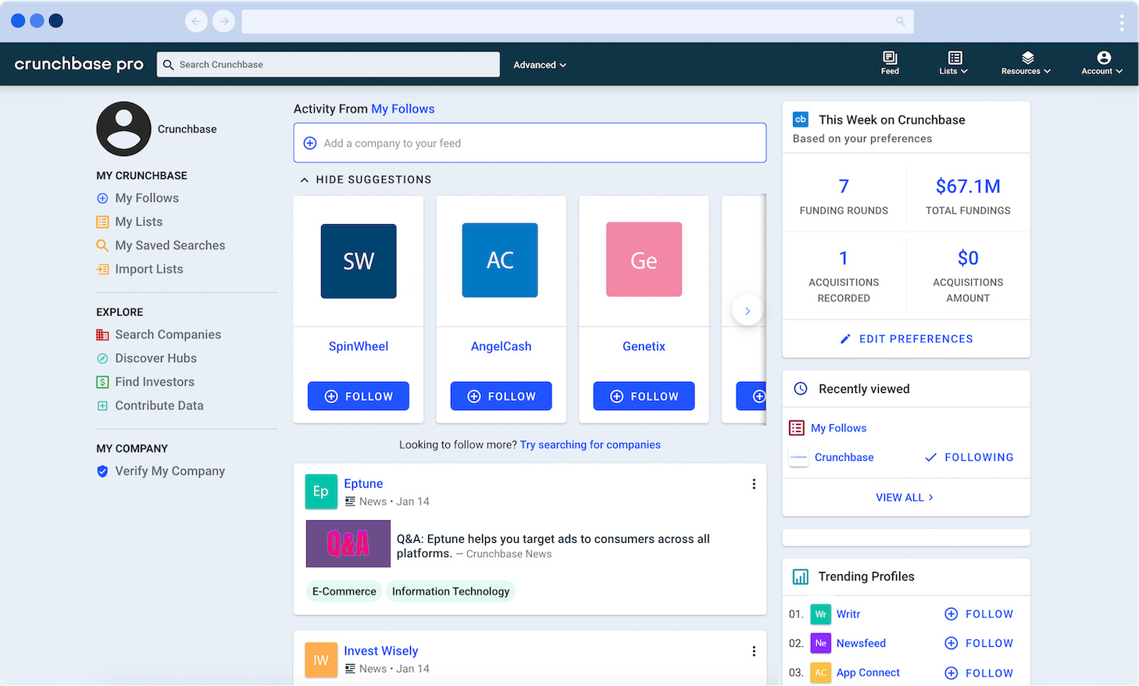This screenshot has width=1139, height=686.
Task: Click the Search Crunchbase input field
Action: pyautogui.click(x=328, y=65)
